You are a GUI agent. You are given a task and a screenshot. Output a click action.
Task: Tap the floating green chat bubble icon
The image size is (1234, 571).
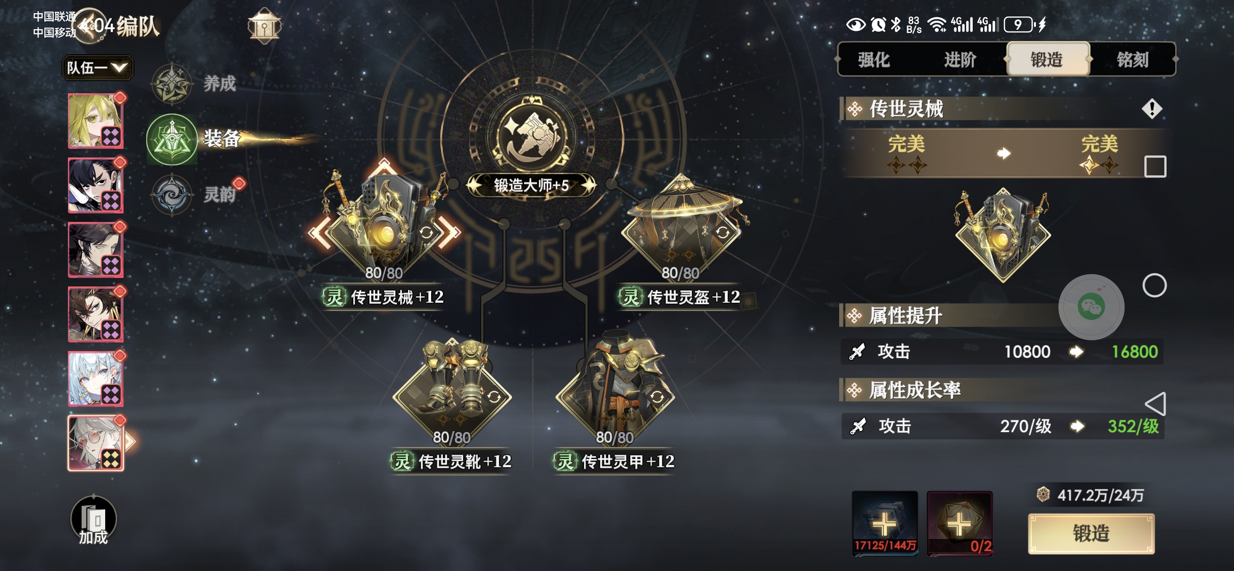click(x=1091, y=307)
